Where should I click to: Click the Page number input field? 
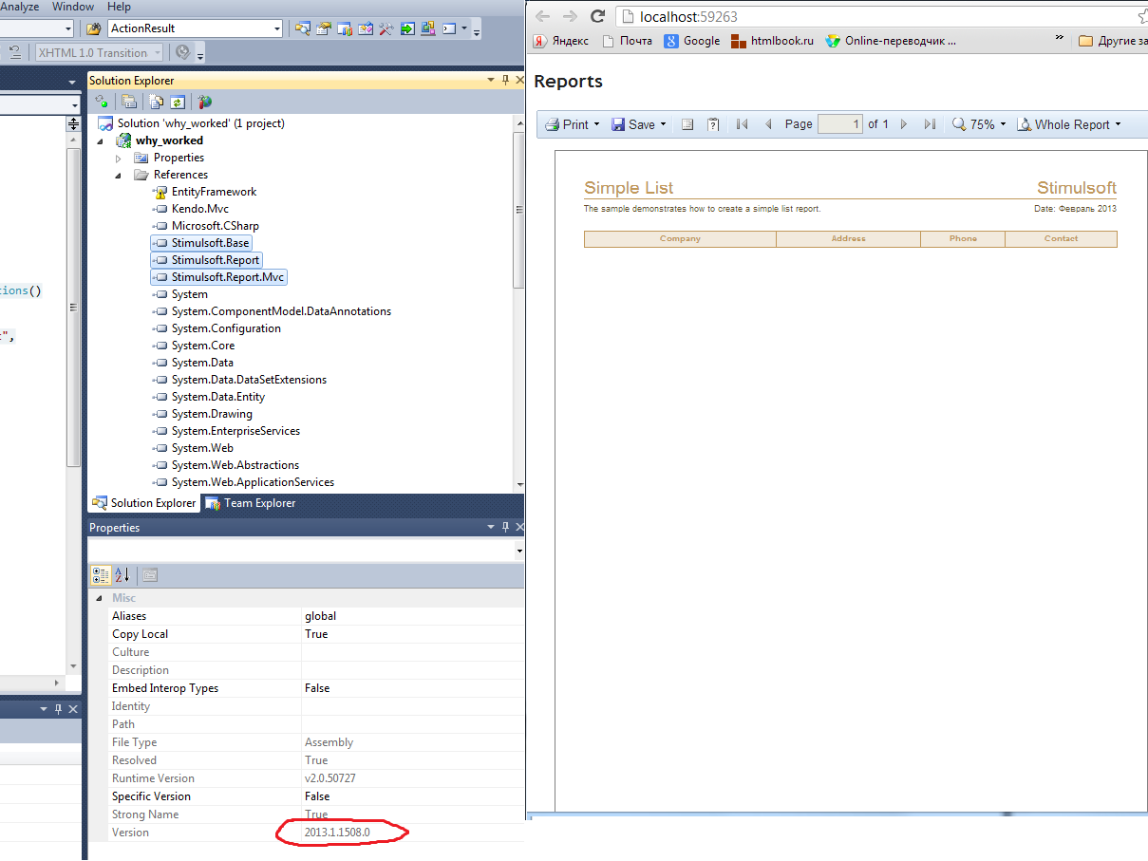pyautogui.click(x=840, y=124)
